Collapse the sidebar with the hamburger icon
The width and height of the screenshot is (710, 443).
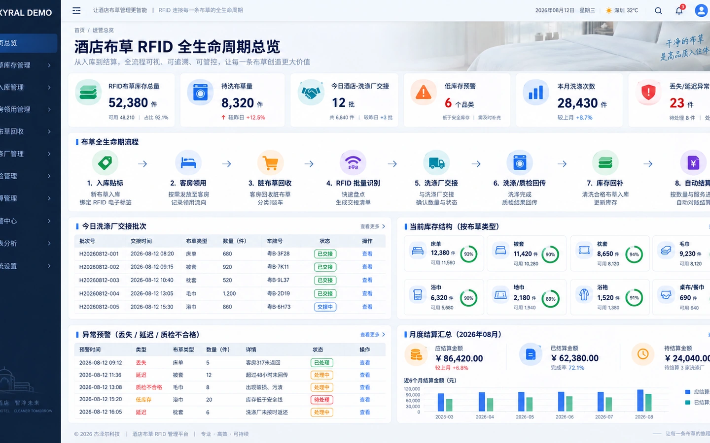click(x=76, y=10)
